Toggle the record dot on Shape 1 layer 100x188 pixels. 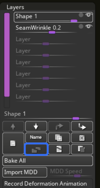coord(81,15)
